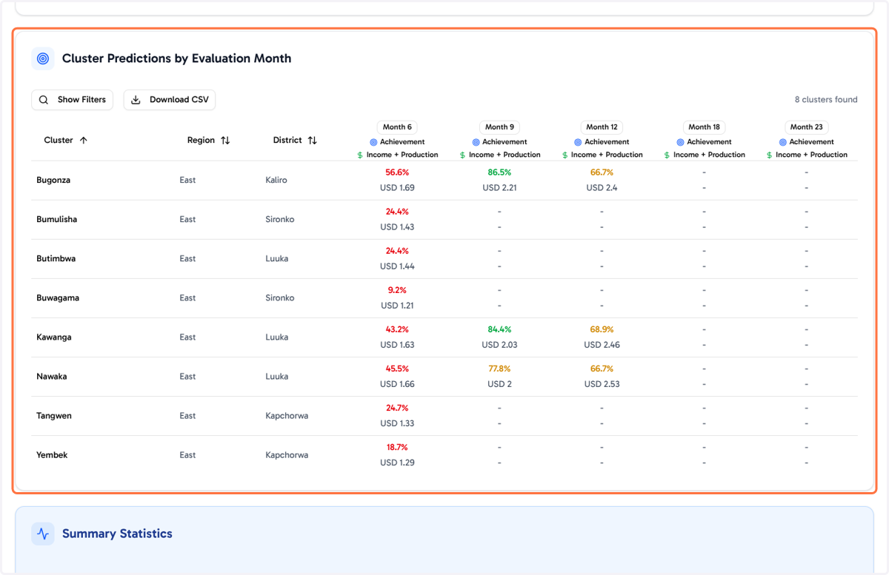Click Month 9 Achievement target icon

click(x=476, y=142)
